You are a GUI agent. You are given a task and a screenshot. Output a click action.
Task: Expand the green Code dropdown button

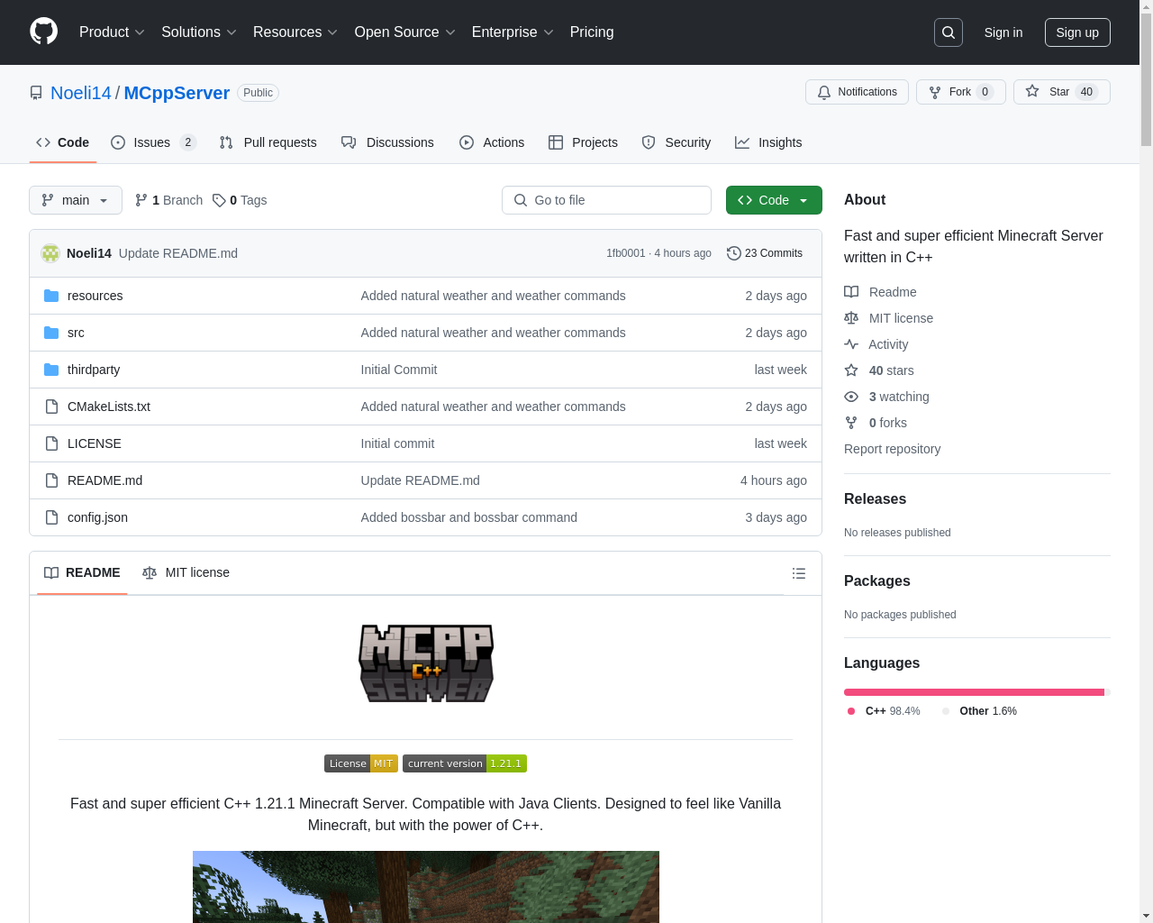pyautogui.click(x=774, y=200)
